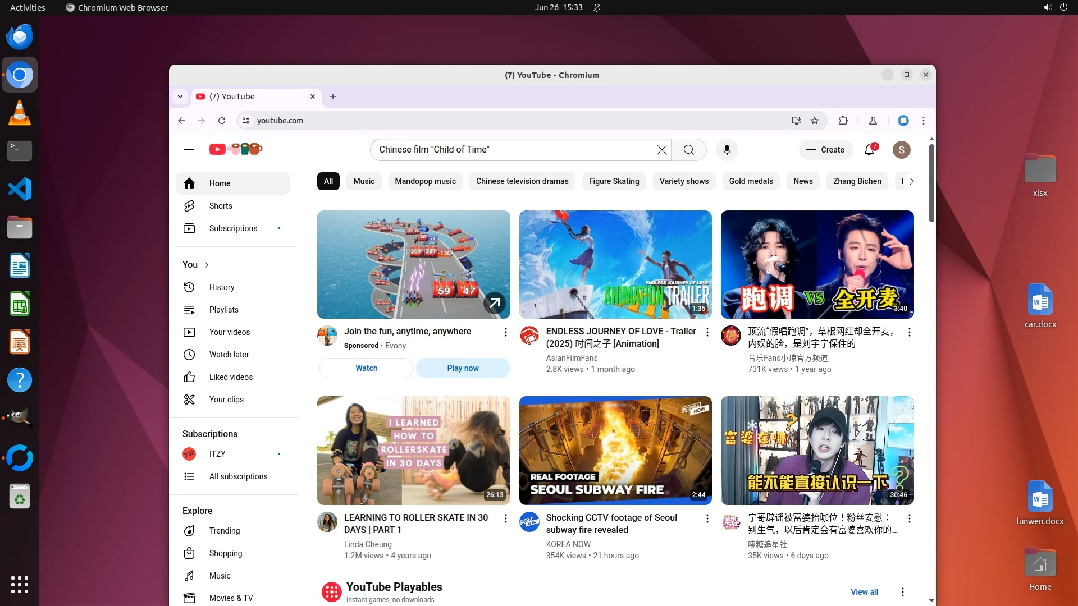The width and height of the screenshot is (1078, 606).
Task: Open the tab search dropdown arrow
Action: pyautogui.click(x=180, y=97)
